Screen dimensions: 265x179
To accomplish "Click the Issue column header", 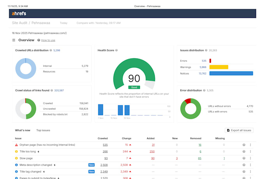I will pyautogui.click(x=18, y=138).
